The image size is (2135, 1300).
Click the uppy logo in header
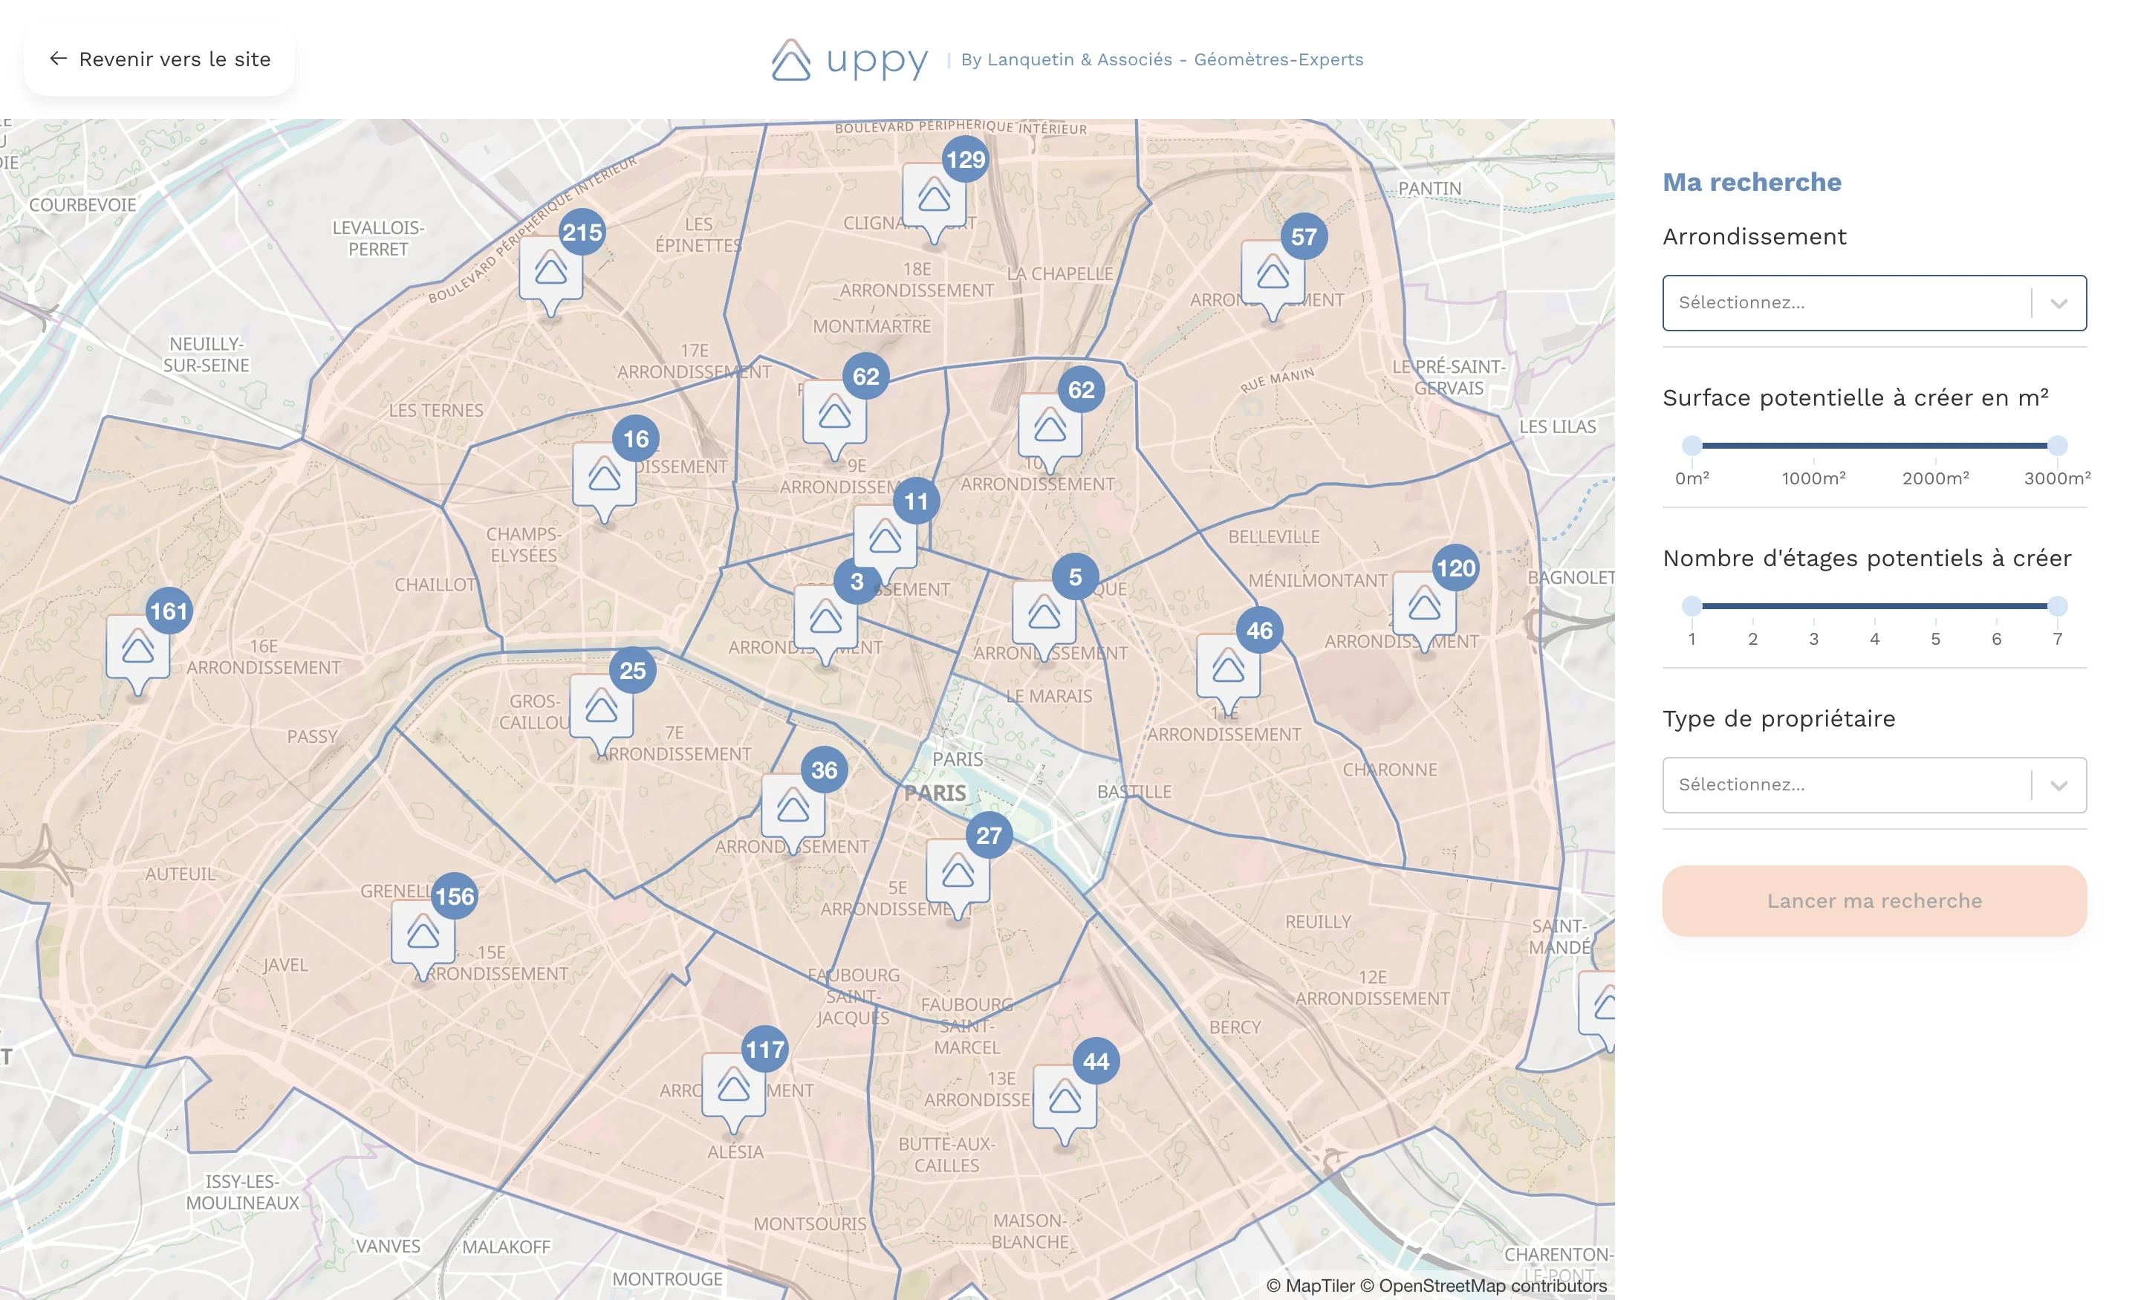pyautogui.click(x=850, y=59)
